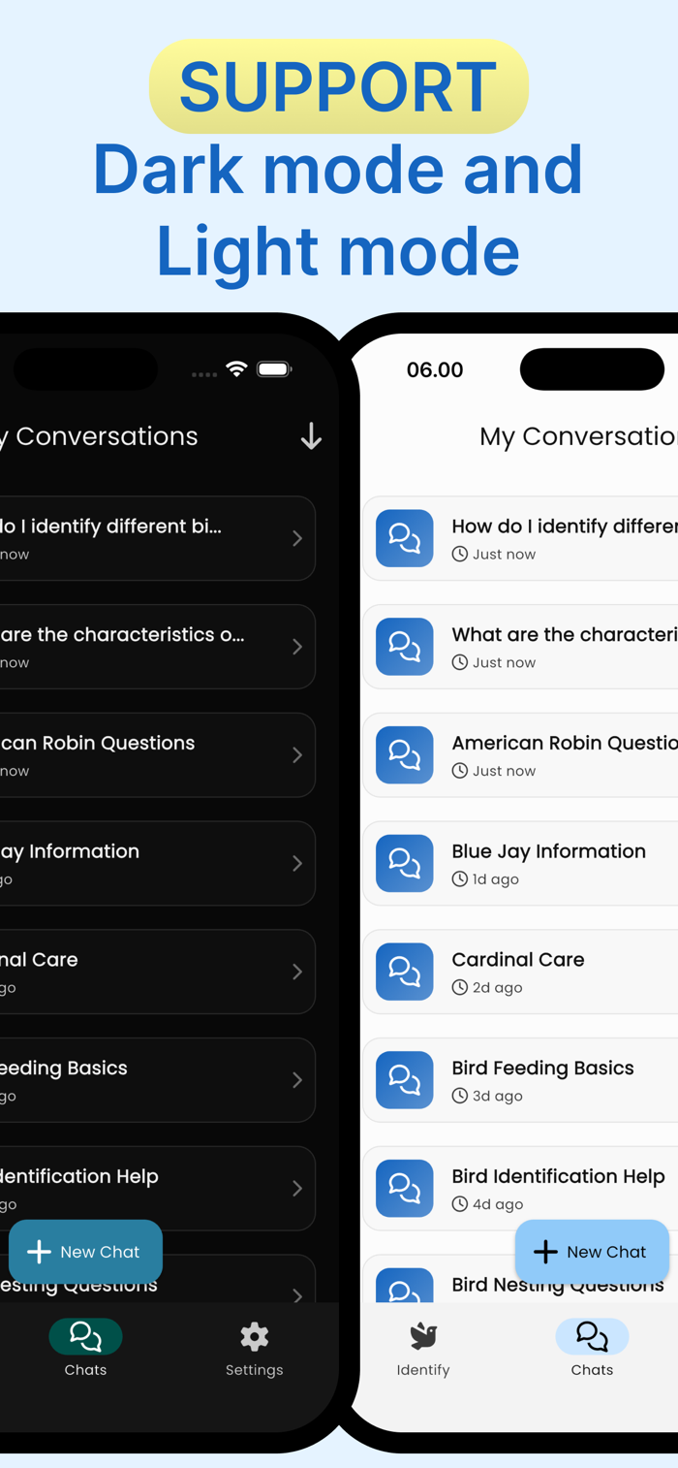
Task: Tap plus icon in light New Chat button
Action: (545, 1252)
